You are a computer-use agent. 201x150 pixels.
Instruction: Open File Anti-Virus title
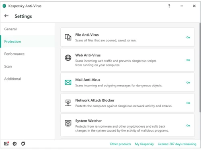87,35
